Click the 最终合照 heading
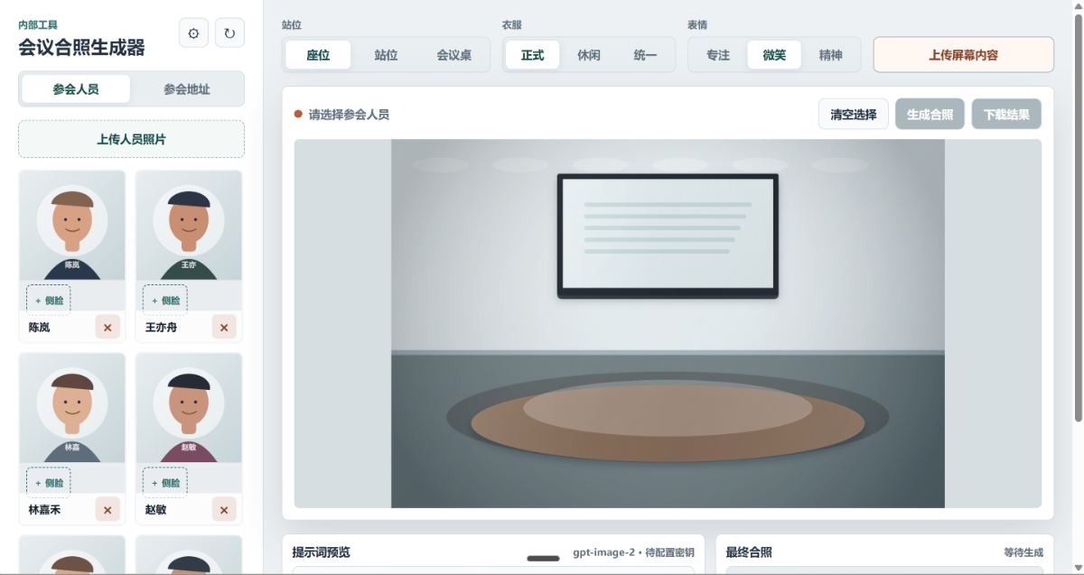The width and height of the screenshot is (1084, 575). click(x=749, y=552)
